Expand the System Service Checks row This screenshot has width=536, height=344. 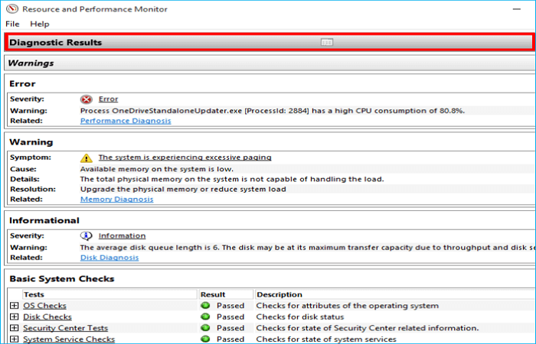point(14,339)
